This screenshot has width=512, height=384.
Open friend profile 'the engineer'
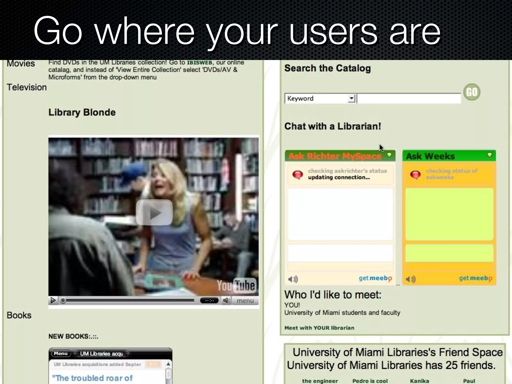click(x=320, y=381)
